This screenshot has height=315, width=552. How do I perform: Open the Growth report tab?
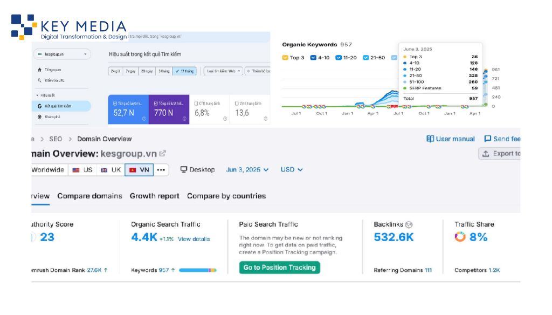(154, 196)
